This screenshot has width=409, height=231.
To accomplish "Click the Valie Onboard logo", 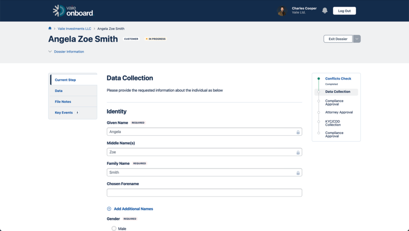I will pos(73,10).
